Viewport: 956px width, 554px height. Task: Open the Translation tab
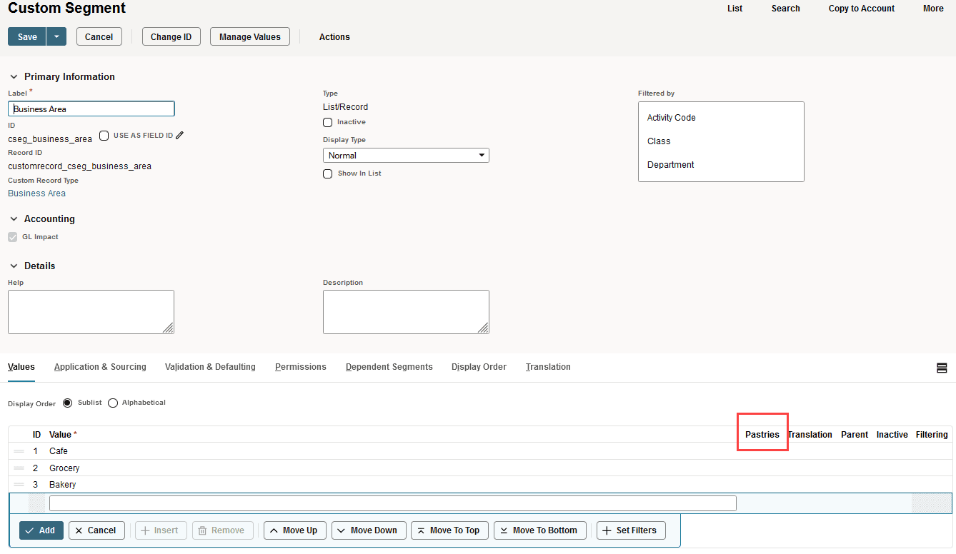pyautogui.click(x=548, y=367)
